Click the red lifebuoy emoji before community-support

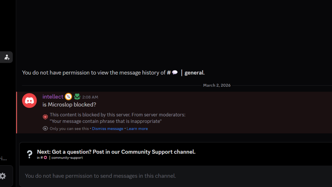[45, 158]
